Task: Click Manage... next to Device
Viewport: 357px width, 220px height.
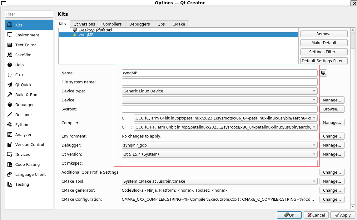Action: [332, 100]
